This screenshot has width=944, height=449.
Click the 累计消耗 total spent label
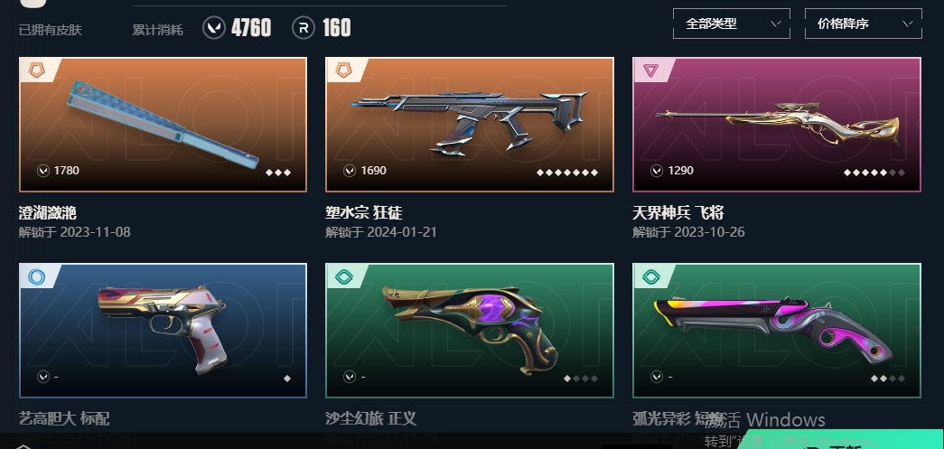click(158, 30)
